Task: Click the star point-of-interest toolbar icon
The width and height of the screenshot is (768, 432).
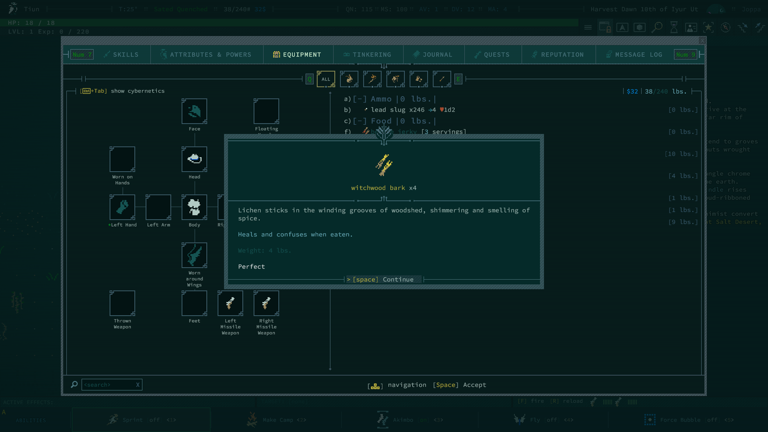Action: coord(708,27)
